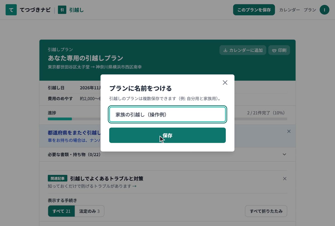Select the 法定のみ 3 filter
Viewport: 335px width, 226px height.
tap(89, 211)
